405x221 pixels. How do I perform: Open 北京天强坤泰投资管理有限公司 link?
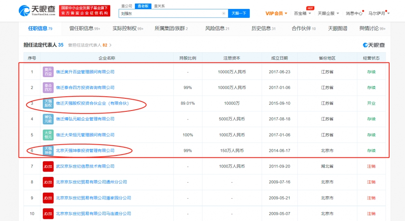(x=85, y=151)
